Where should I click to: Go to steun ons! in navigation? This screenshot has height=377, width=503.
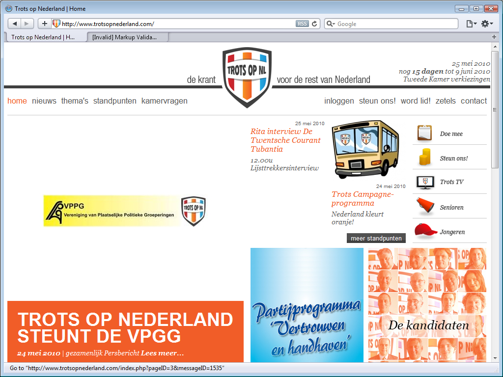[x=377, y=101]
